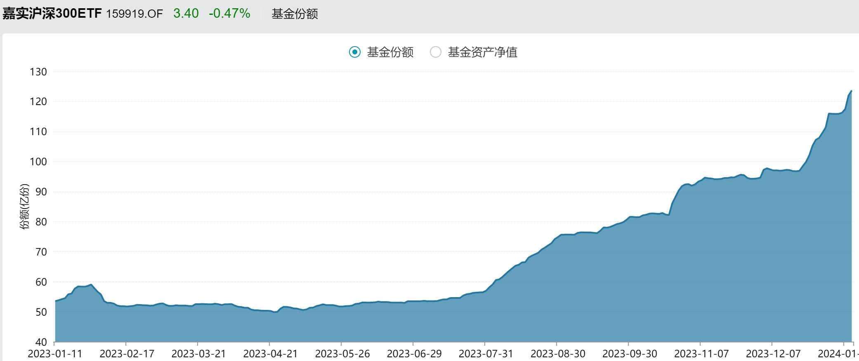Click the 3.40 price value

pos(186,14)
